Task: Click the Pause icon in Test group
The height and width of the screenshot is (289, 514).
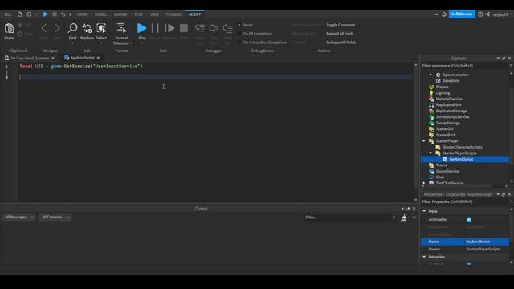Action: (155, 28)
